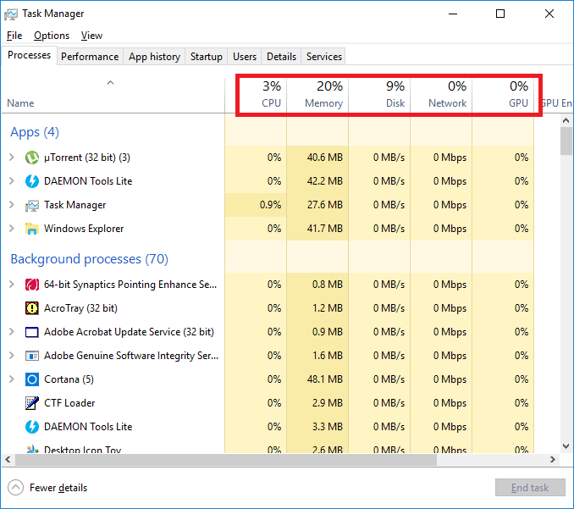Select Background processes (70) heading
574x509 pixels.
(x=90, y=259)
